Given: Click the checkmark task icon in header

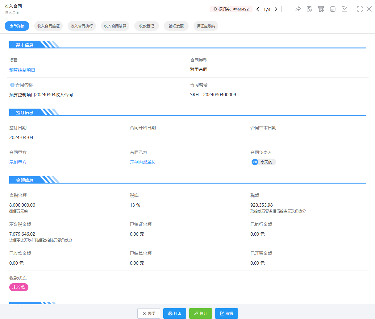Looking at the screenshot, I should pyautogui.click(x=344, y=9).
